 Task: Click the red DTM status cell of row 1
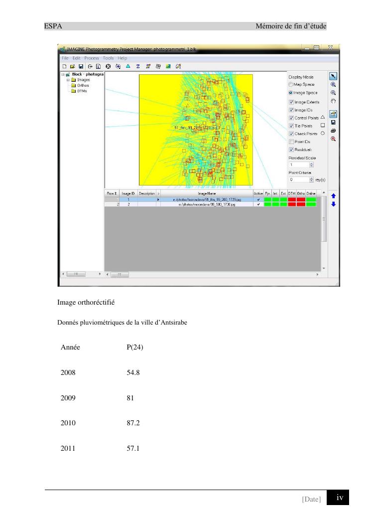point(292,199)
